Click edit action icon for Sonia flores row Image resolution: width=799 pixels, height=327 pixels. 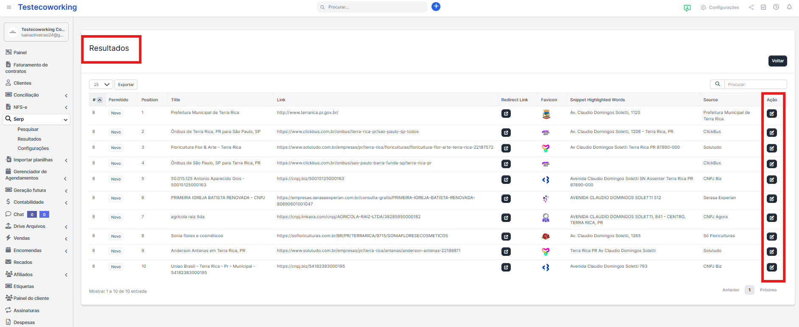772,237
